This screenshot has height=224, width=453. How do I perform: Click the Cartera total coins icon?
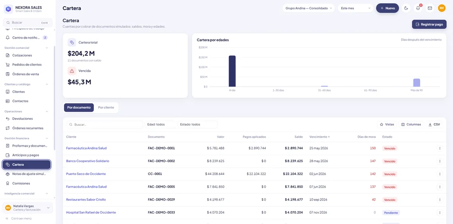72,42
